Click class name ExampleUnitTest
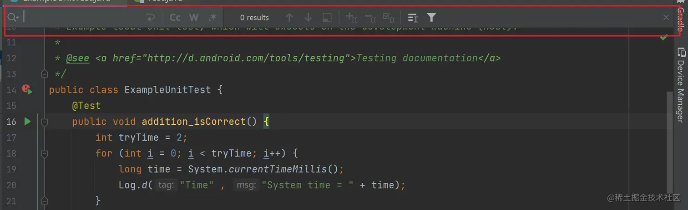Viewport: 688px width, 210px height. click(x=167, y=90)
